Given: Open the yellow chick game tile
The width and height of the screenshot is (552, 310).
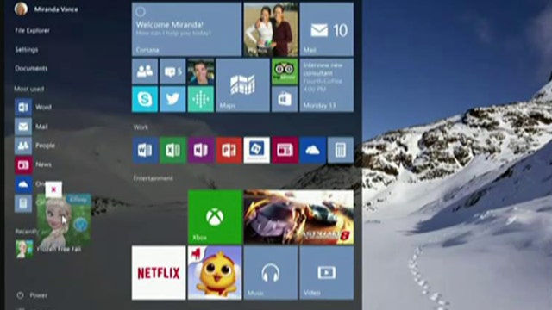Looking at the screenshot, I should pos(215,273).
